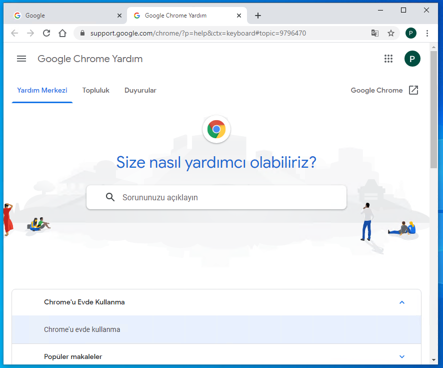The width and height of the screenshot is (443, 368).
Task: Maximize the Chrome window
Action: (x=403, y=10)
